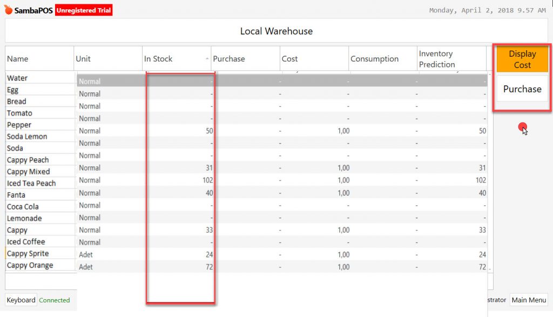The height and width of the screenshot is (317, 553).
Task: Select the Soda item name
Action: coord(15,148)
